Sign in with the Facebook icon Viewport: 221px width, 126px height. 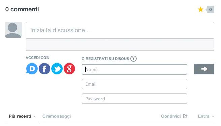(44, 69)
